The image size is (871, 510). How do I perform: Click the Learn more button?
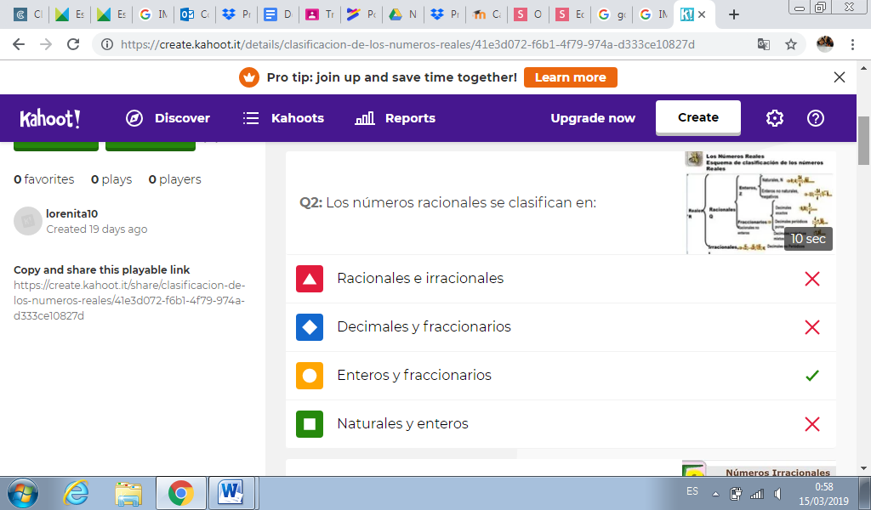point(571,77)
